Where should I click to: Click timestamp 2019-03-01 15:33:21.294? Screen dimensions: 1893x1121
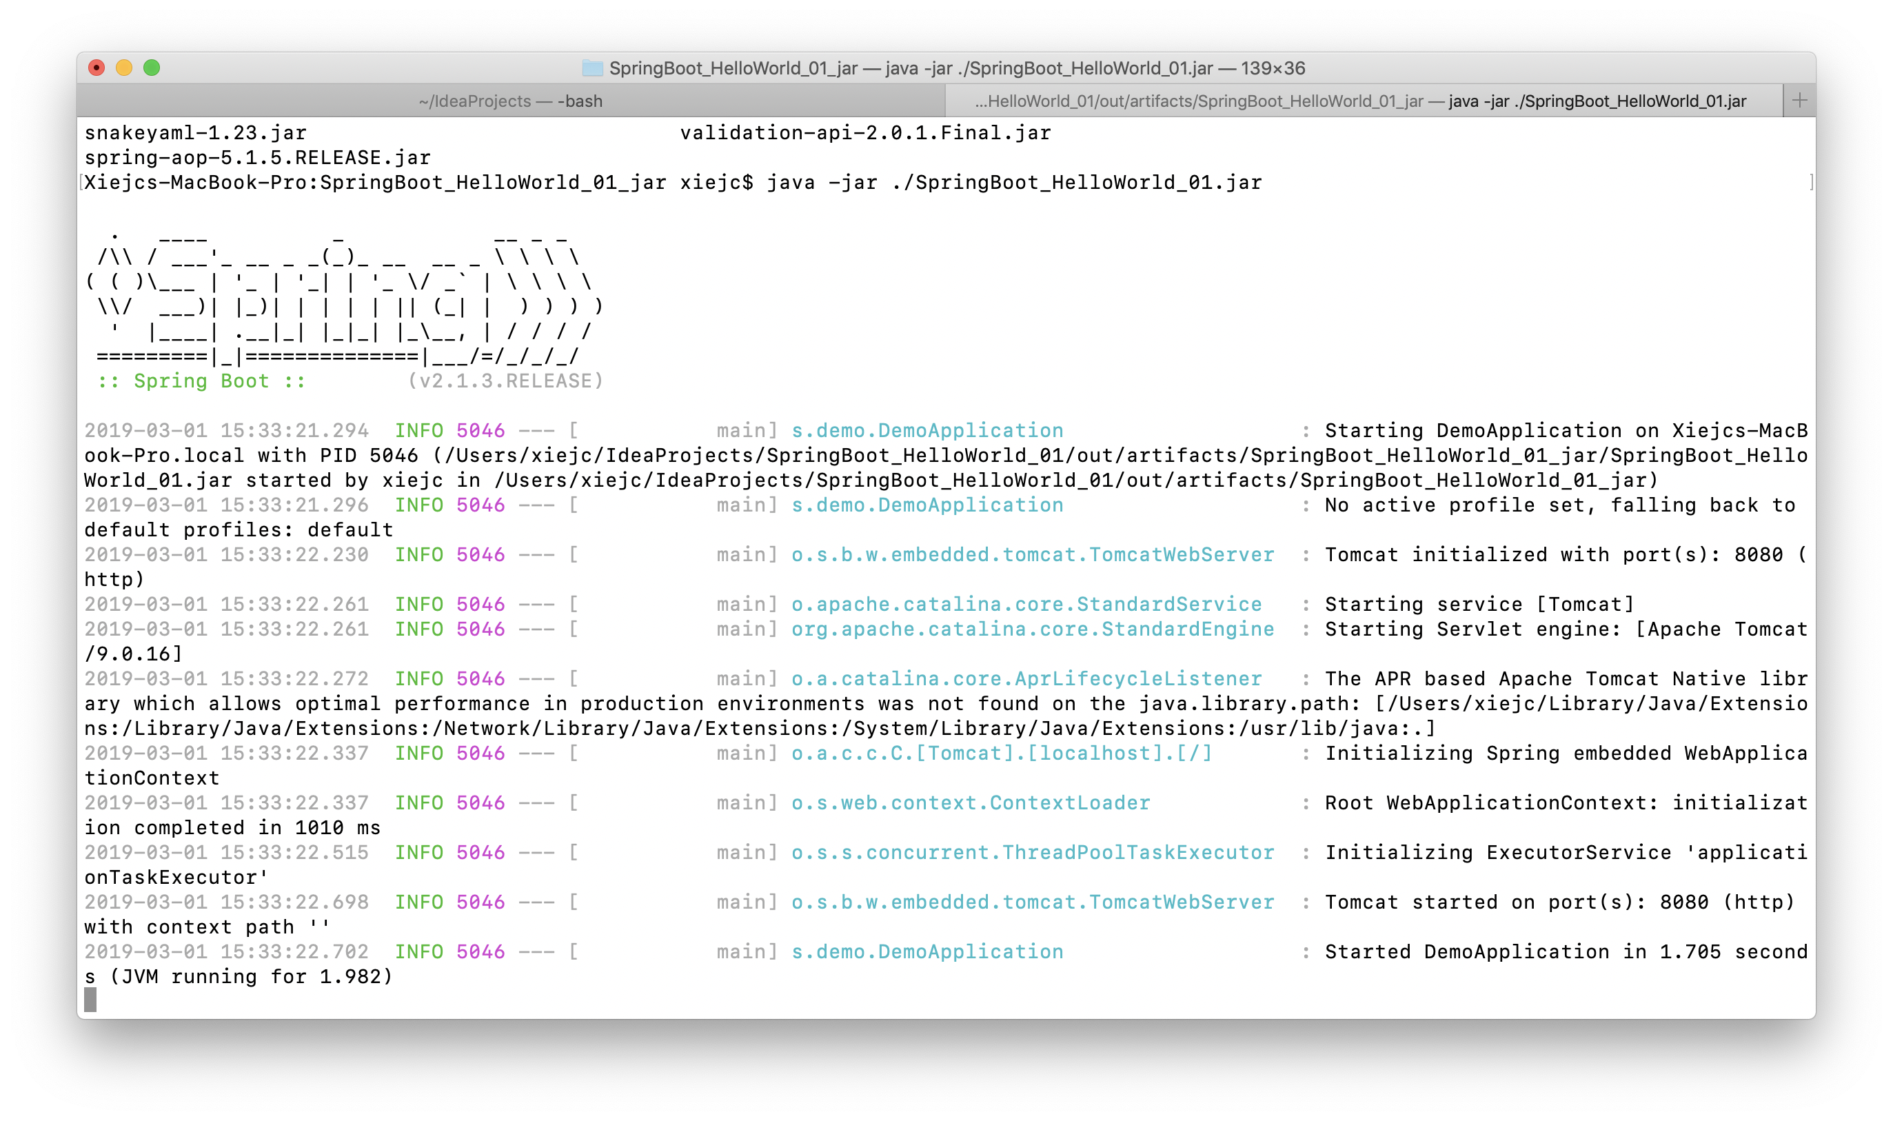click(227, 431)
